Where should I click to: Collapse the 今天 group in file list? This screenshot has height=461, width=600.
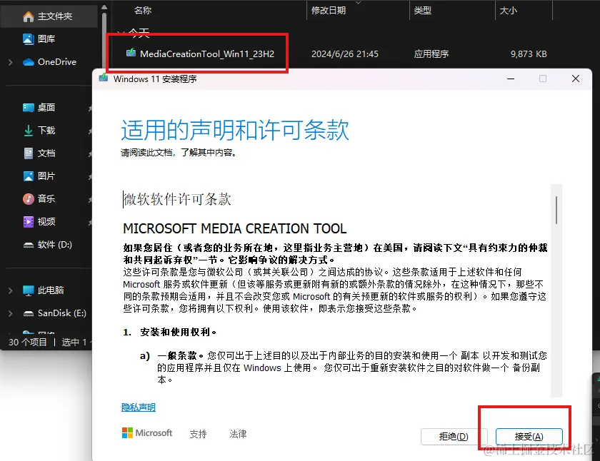tap(120, 33)
